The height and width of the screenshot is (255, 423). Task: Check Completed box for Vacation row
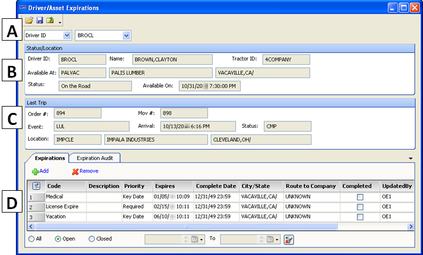pyautogui.click(x=360, y=217)
